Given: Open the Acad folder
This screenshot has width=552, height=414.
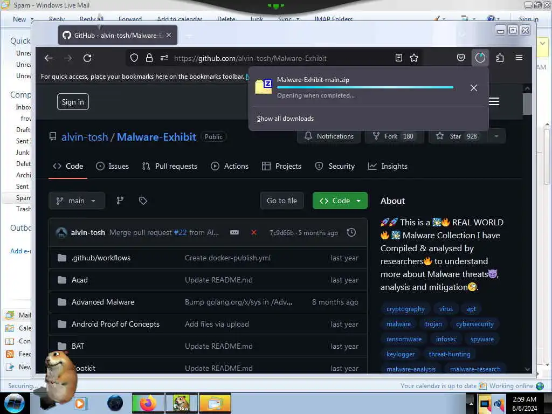Looking at the screenshot, I should click(80, 280).
